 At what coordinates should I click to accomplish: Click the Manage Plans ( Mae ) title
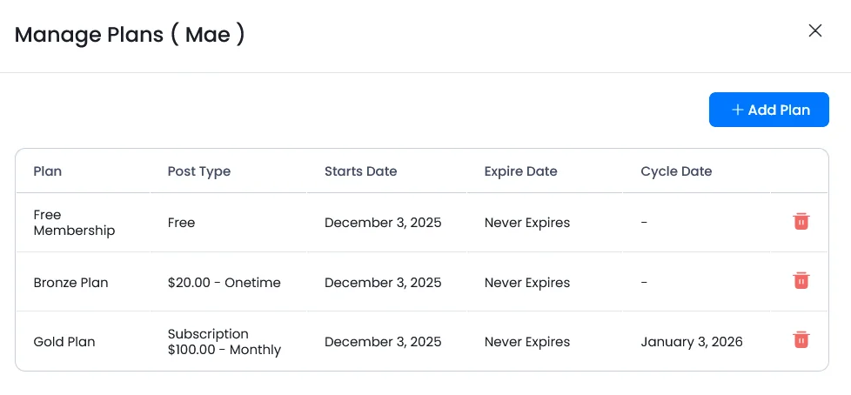click(x=130, y=35)
